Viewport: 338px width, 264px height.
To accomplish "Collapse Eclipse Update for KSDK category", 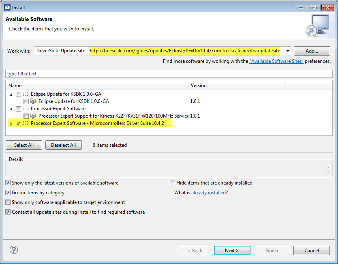I will point(11,94).
